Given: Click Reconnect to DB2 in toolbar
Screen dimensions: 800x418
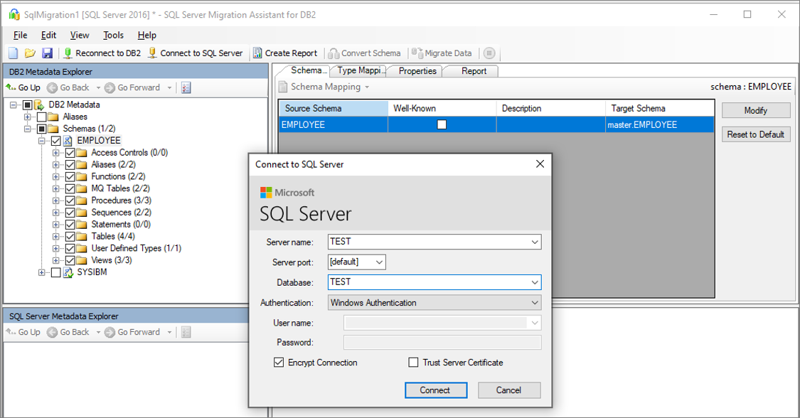Looking at the screenshot, I should point(102,53).
